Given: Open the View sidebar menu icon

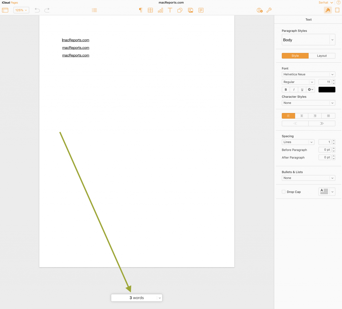Looking at the screenshot, I should coord(5,10).
